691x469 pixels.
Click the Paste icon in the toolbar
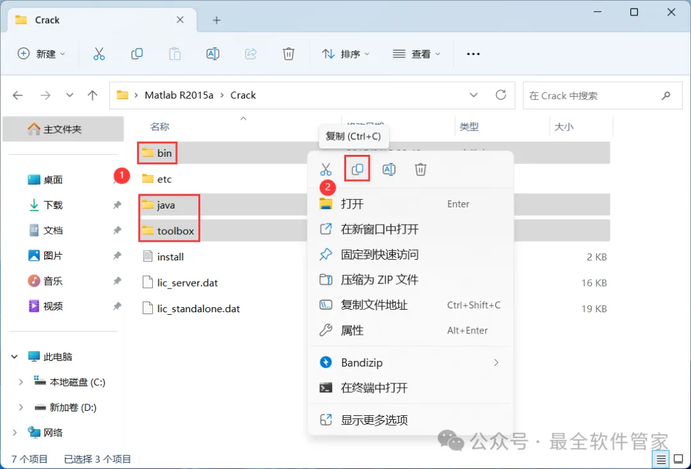(175, 54)
